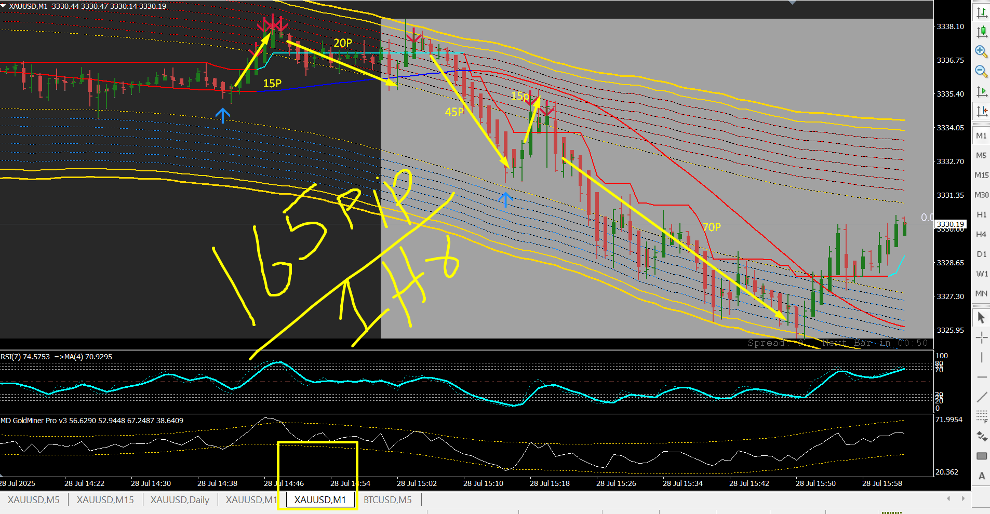990x514 pixels.
Task: Zoom in on the chart
Action: [981, 51]
